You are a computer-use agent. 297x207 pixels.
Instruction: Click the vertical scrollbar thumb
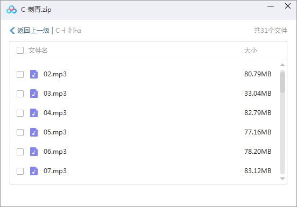[282, 82]
